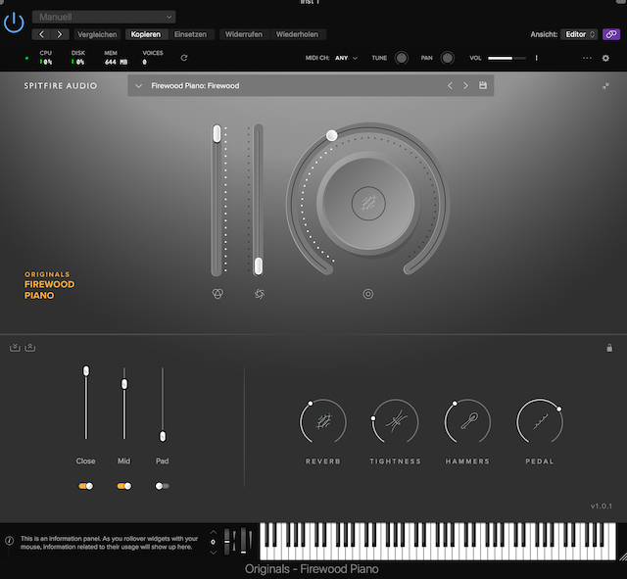Click the PEDAL knob
This screenshot has height=579, width=627.
(x=540, y=422)
